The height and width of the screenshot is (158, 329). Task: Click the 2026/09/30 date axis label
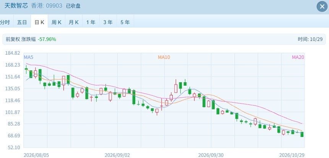point(211,155)
